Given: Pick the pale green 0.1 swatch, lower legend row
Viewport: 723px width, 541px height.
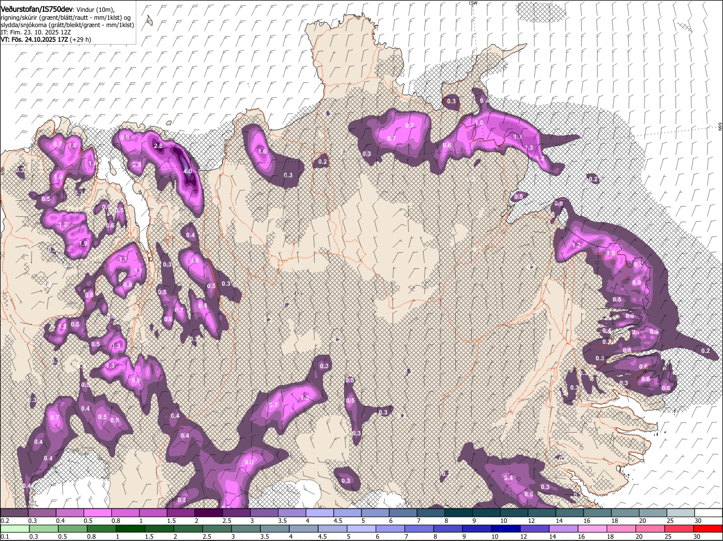Looking at the screenshot, I should point(14,528).
